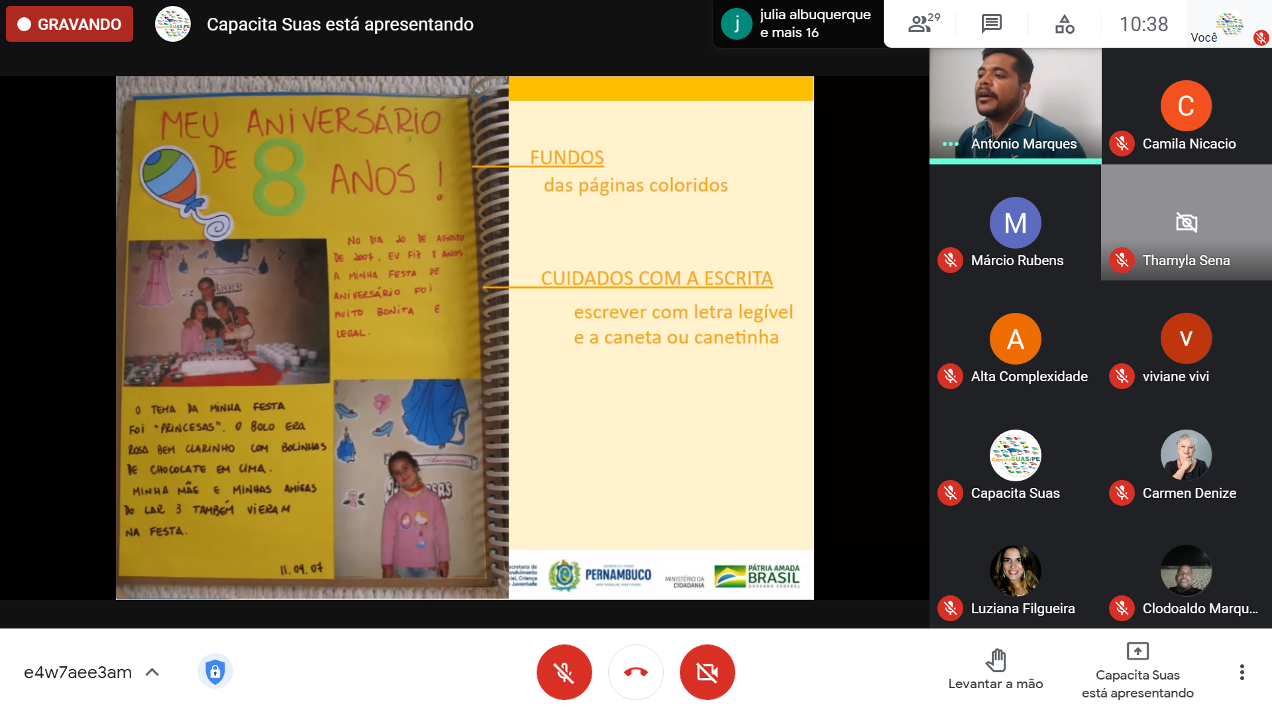Toggle the camera off button
Viewport: 1272px width, 716px height.
point(707,672)
